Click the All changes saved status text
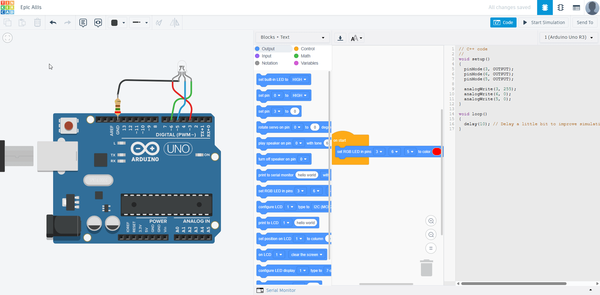The image size is (600, 295). tap(509, 7)
